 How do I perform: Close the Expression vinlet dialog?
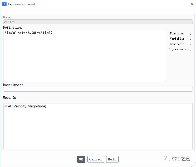191,4
